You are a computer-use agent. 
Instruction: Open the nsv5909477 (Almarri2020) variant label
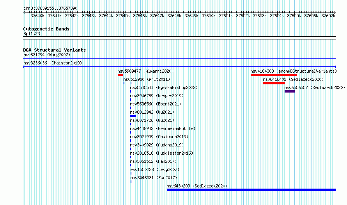coord(145,71)
